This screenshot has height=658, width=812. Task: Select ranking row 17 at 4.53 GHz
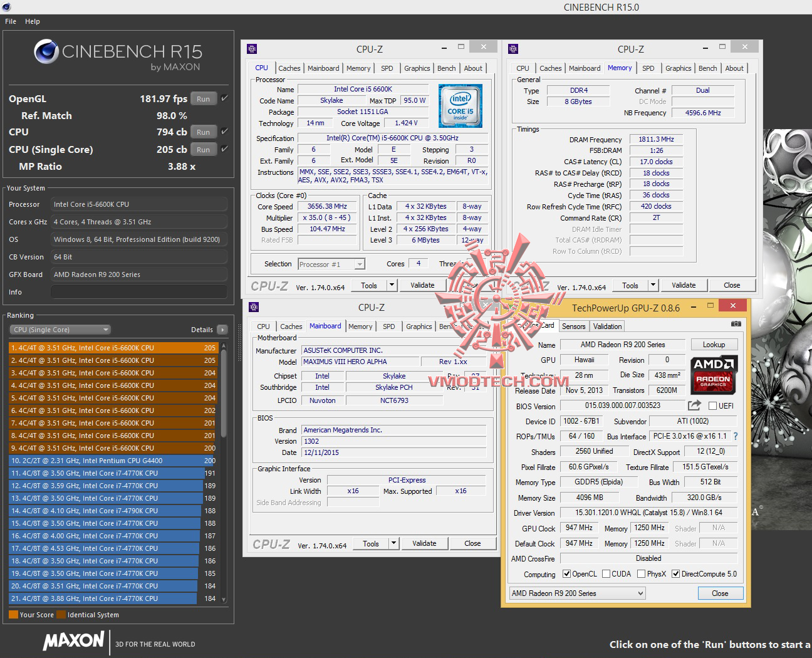coord(113,548)
